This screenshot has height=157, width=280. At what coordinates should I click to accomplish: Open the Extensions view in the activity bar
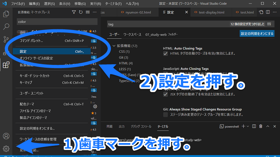(x=6, y=65)
